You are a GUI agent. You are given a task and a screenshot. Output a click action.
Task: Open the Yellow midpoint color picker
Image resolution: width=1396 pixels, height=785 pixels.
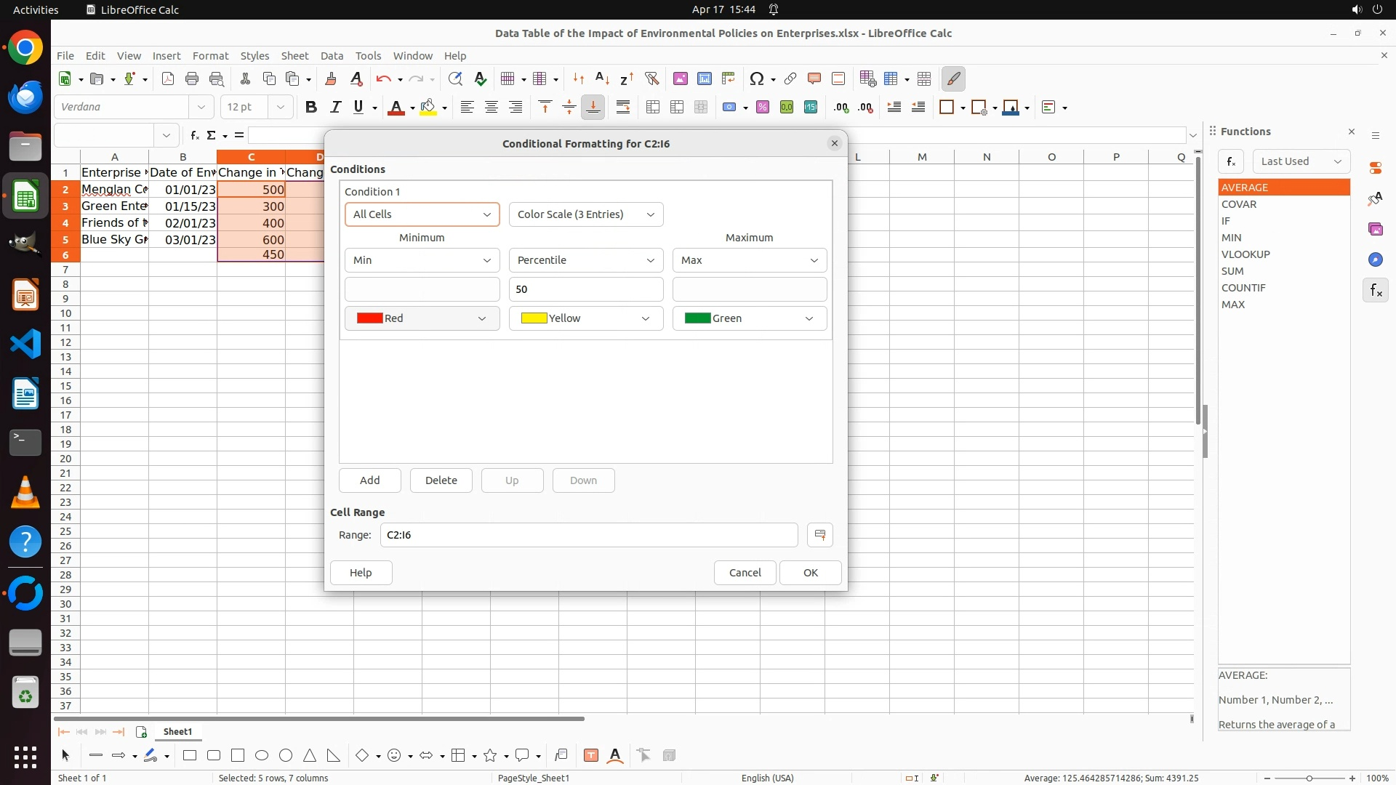586,318
